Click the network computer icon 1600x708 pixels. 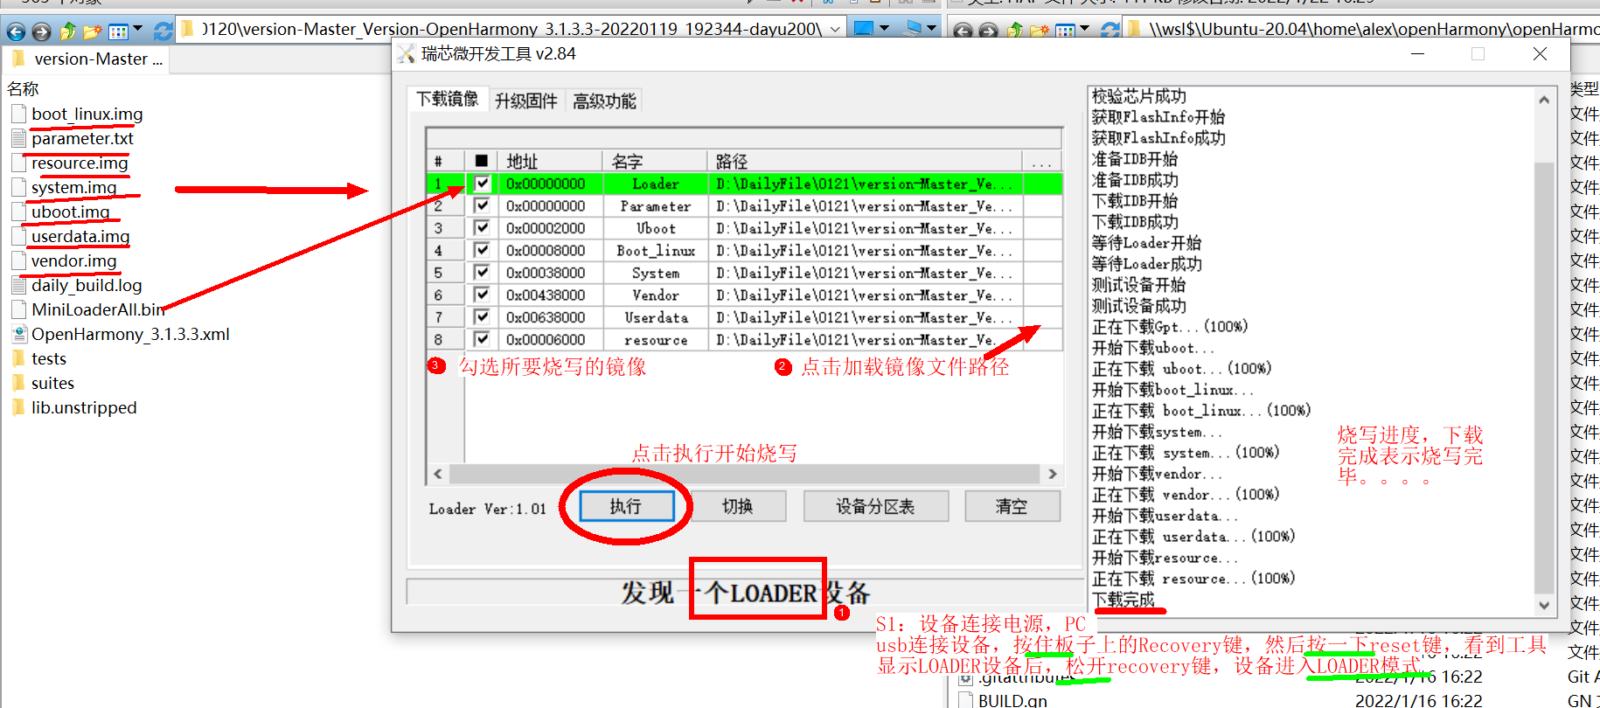pyautogui.click(x=912, y=28)
